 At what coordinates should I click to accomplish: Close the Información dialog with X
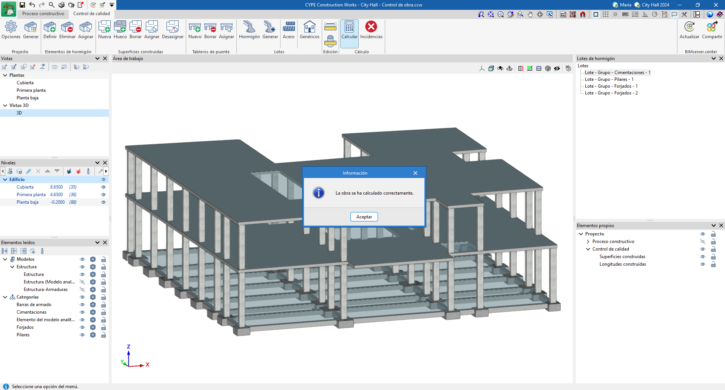tap(415, 173)
